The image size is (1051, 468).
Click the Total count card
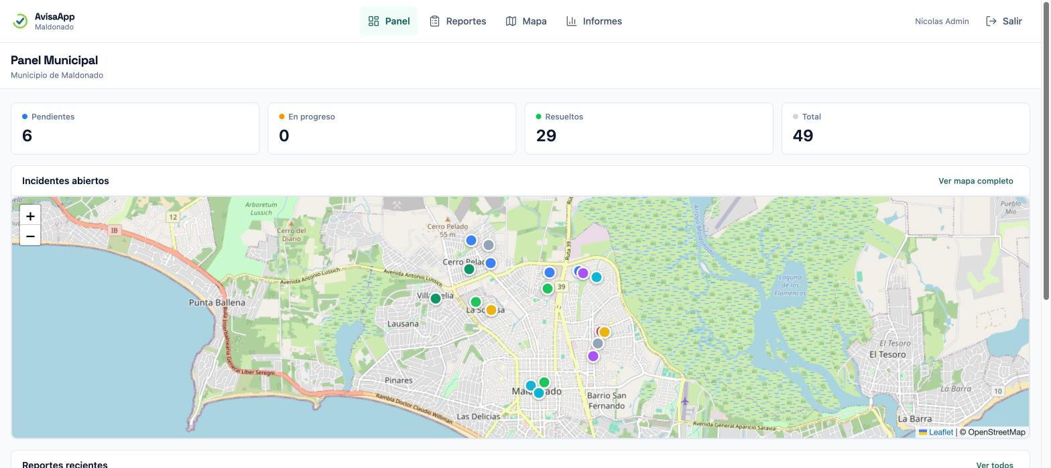point(906,129)
